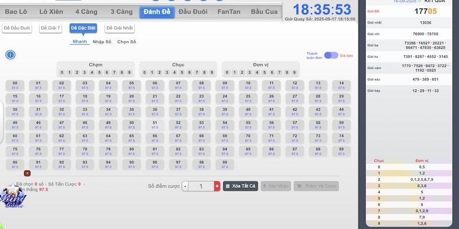
Task: Select number 00 in the number grid
Action: [x=15, y=85]
